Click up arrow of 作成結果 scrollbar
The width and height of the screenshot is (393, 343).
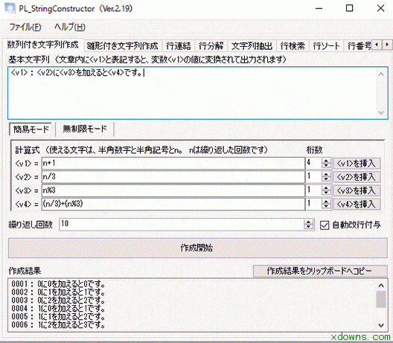click(381, 285)
